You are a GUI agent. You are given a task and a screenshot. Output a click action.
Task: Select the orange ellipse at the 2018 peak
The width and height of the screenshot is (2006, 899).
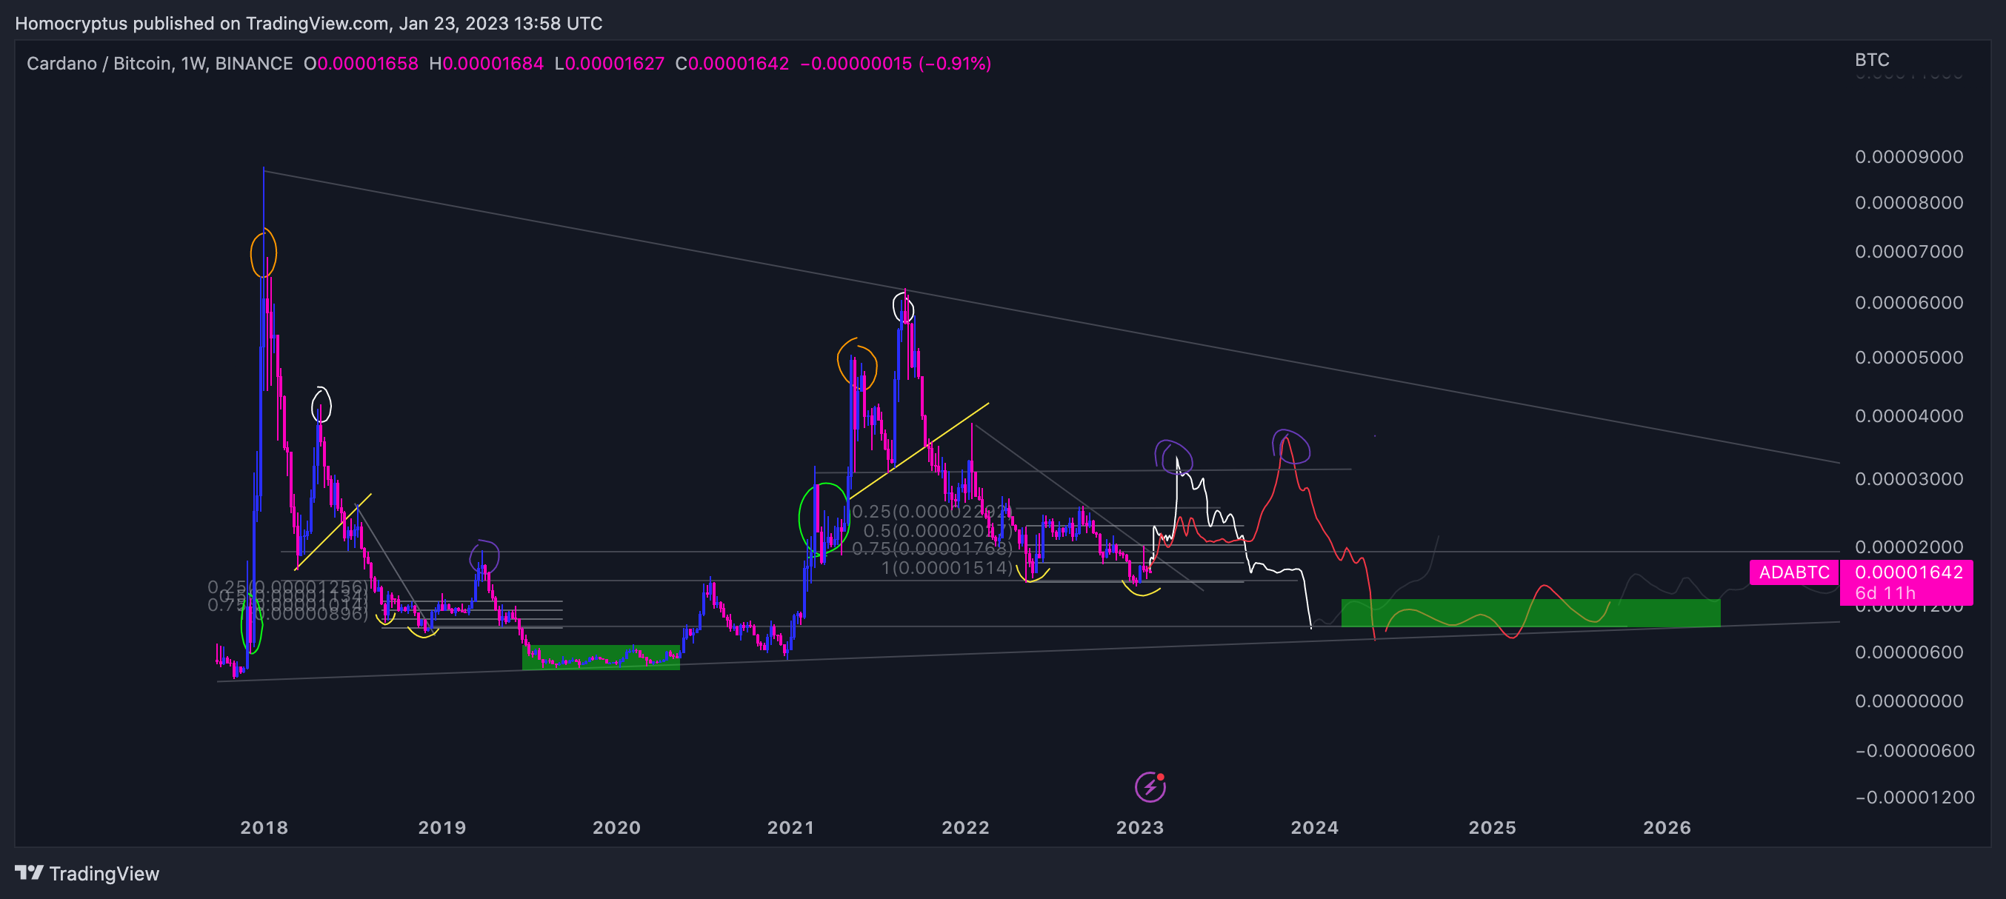point(263,253)
